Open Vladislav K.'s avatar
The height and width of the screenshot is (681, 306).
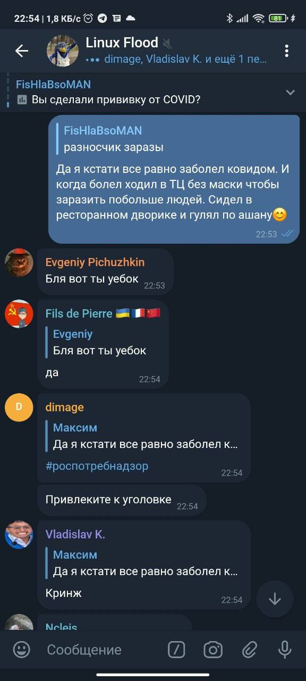tap(19, 534)
